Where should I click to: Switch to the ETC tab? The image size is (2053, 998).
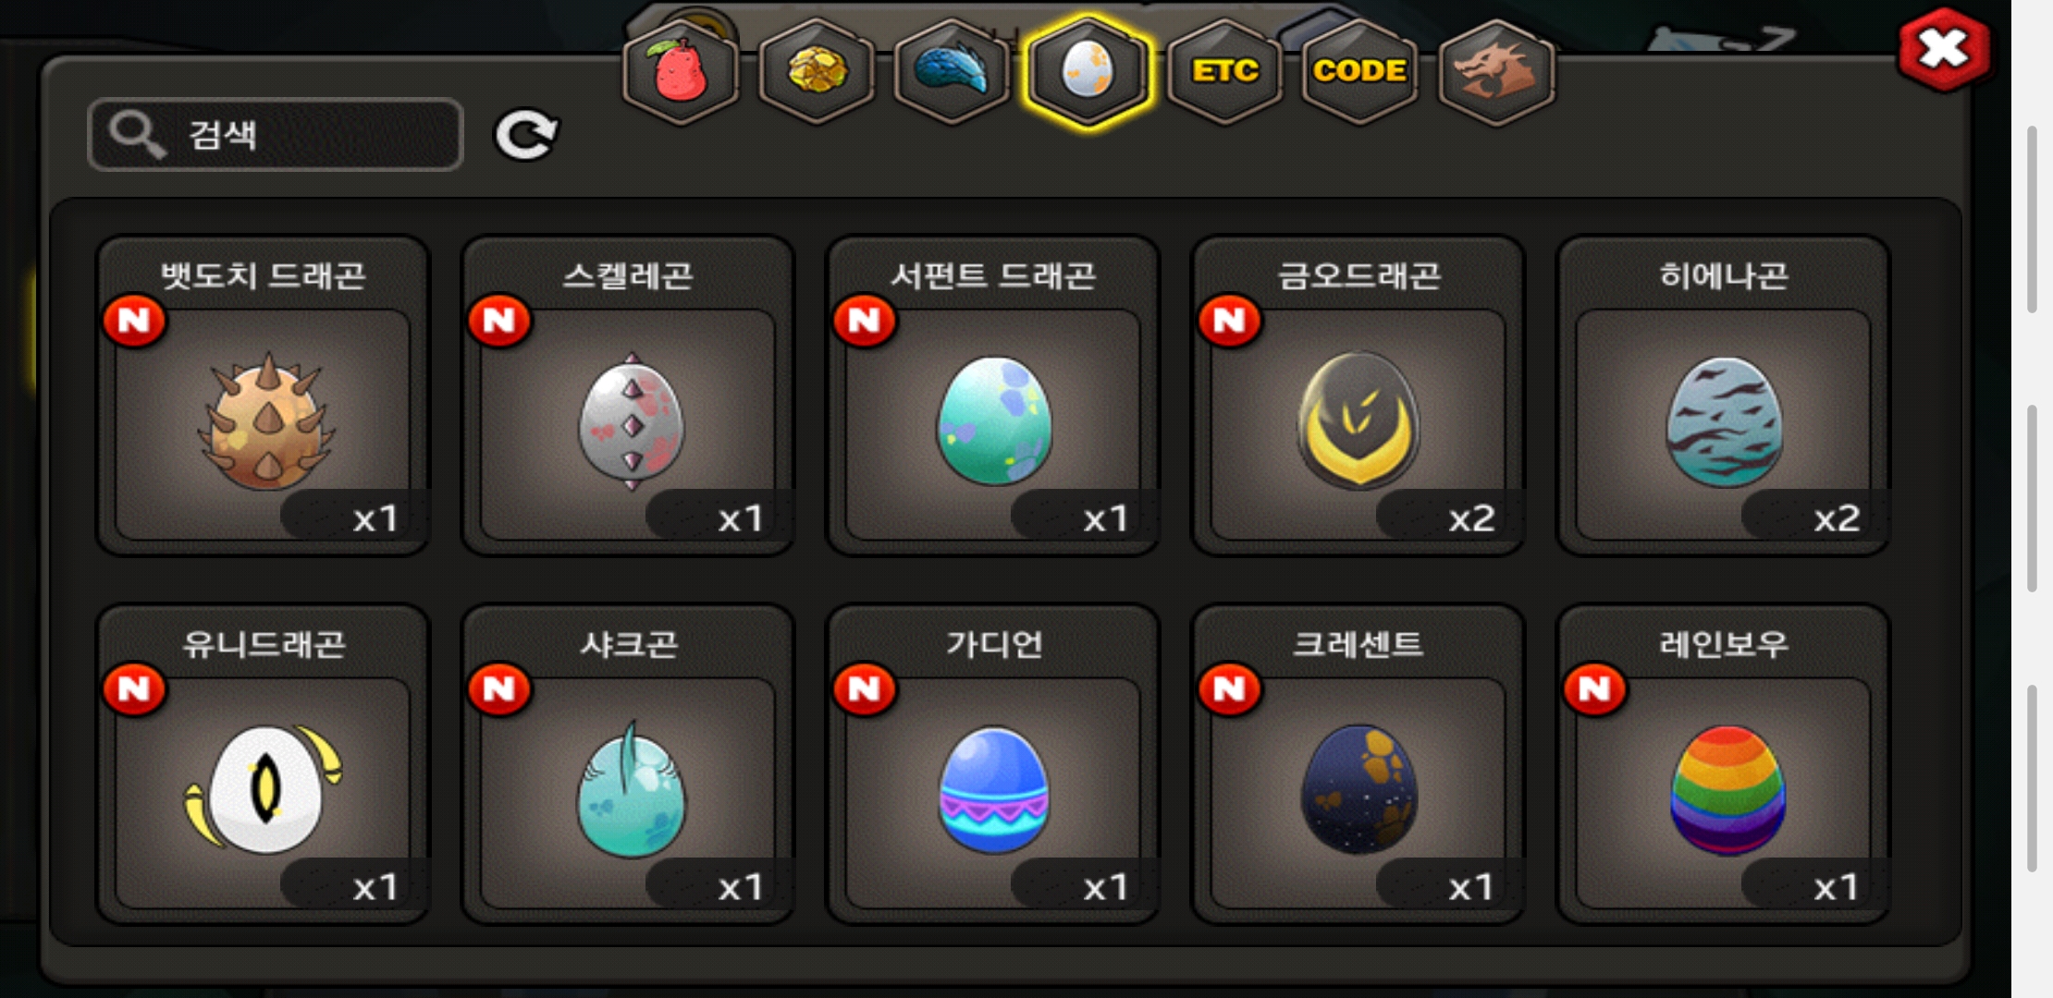click(1224, 72)
